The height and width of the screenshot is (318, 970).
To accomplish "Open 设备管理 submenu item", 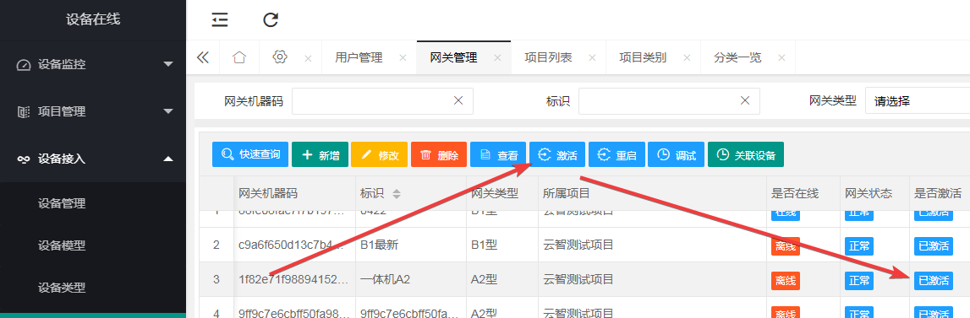I will (x=61, y=203).
